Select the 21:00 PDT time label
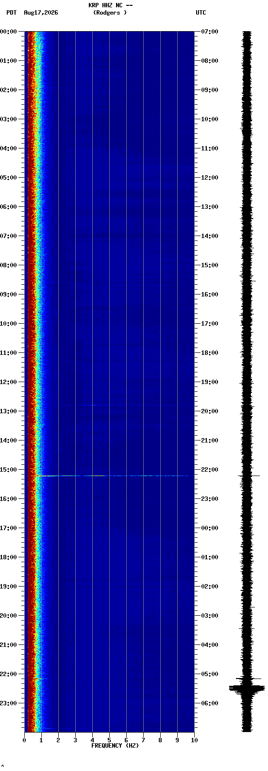This screenshot has width=268, height=771. tap(8, 645)
